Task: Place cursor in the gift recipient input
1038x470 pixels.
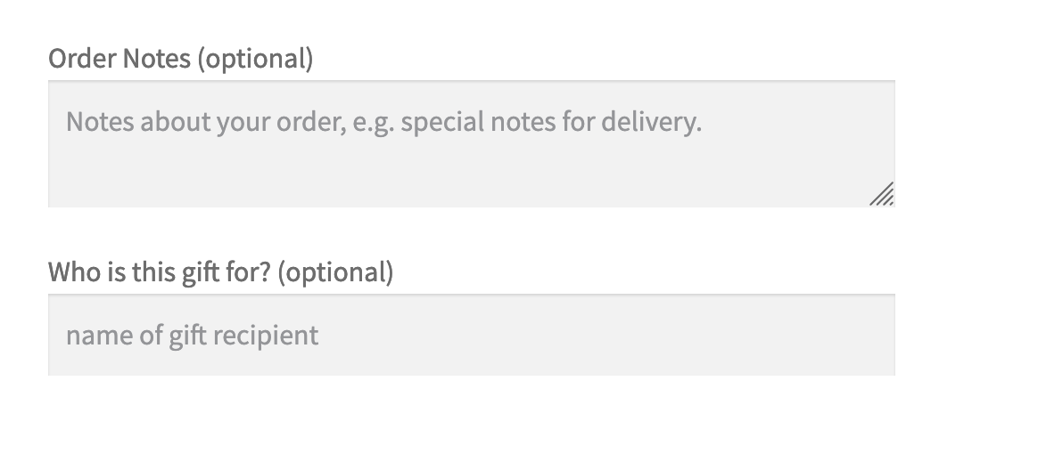Action: coord(471,335)
